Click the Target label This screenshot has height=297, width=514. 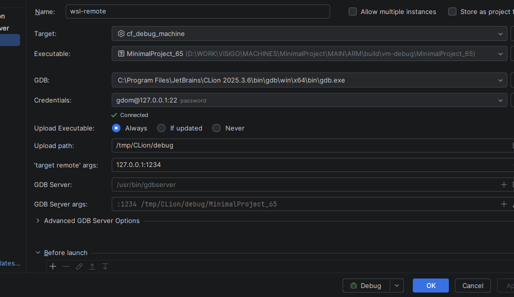[x=45, y=33]
